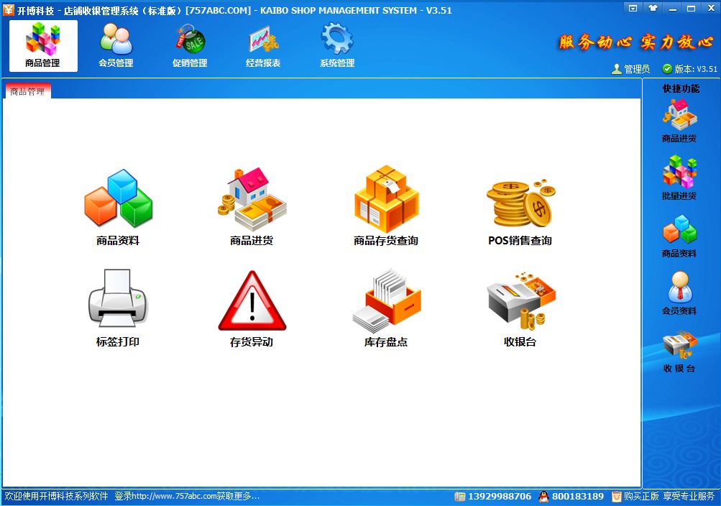The image size is (721, 506).
Task: Open 收银台 cash register icon in main panel
Action: pyautogui.click(x=520, y=308)
